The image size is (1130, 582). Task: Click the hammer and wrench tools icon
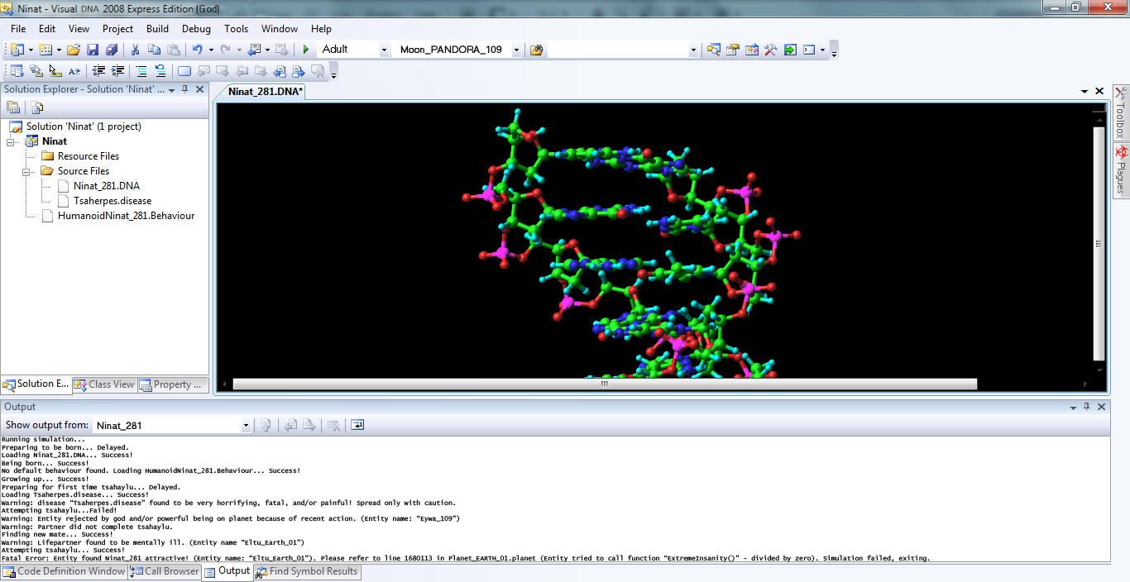click(770, 50)
